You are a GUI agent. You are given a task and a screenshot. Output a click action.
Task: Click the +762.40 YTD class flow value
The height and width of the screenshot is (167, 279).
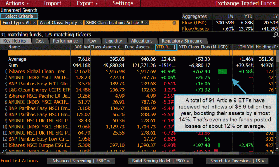[x=201, y=71]
